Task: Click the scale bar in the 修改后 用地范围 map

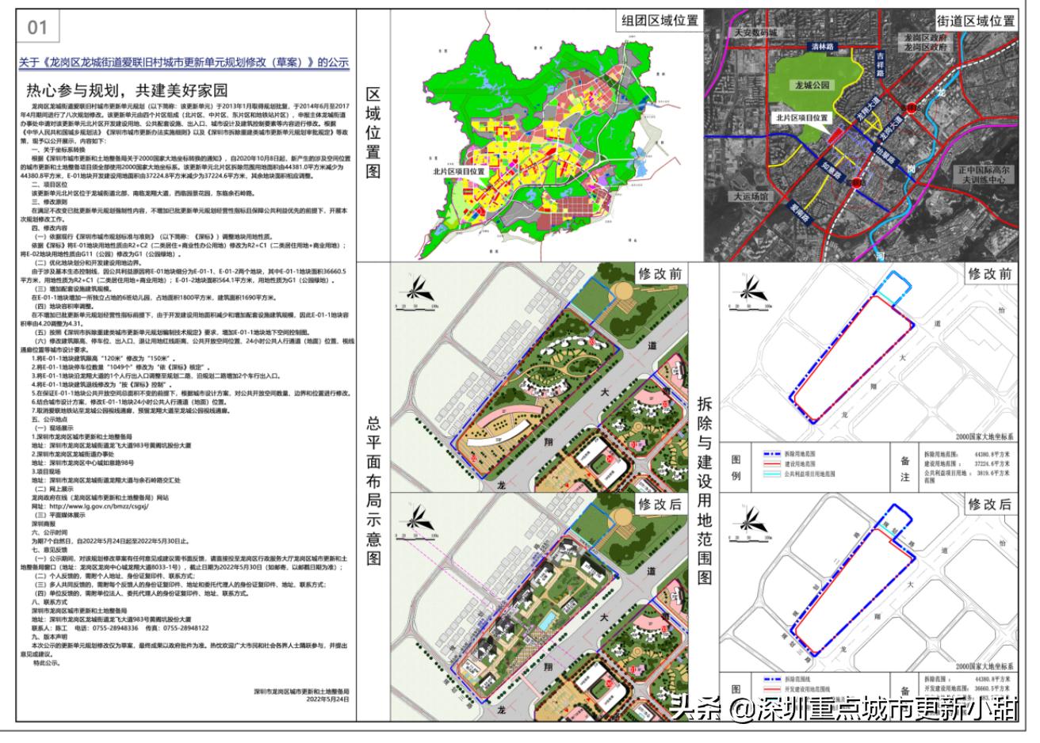Action: pos(747,537)
